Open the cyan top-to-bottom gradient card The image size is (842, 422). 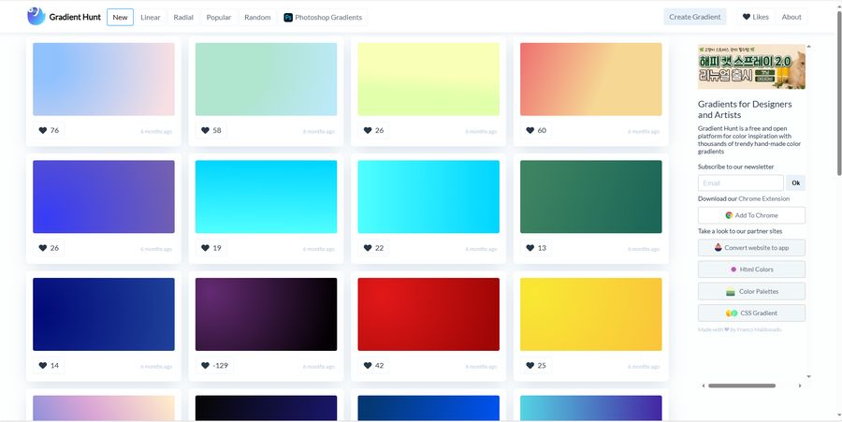click(267, 196)
